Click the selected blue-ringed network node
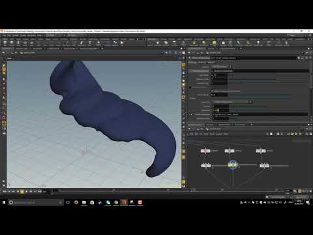 [x=232, y=165]
